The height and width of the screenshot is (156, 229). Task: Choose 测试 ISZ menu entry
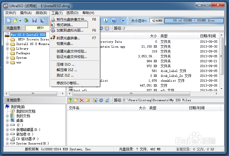[x=75, y=75]
